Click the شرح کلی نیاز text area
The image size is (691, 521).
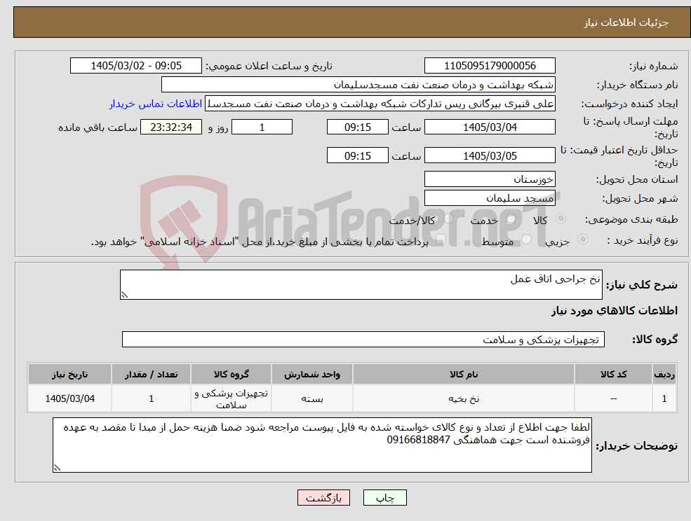tap(361, 285)
